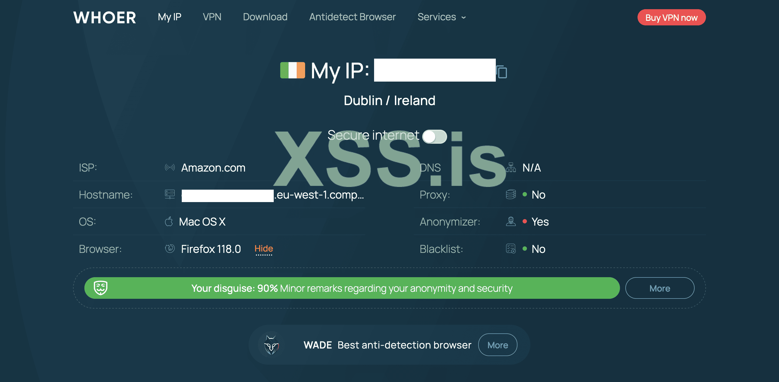
Task: Click the green disguise 90% progress bar
Action: pos(352,288)
